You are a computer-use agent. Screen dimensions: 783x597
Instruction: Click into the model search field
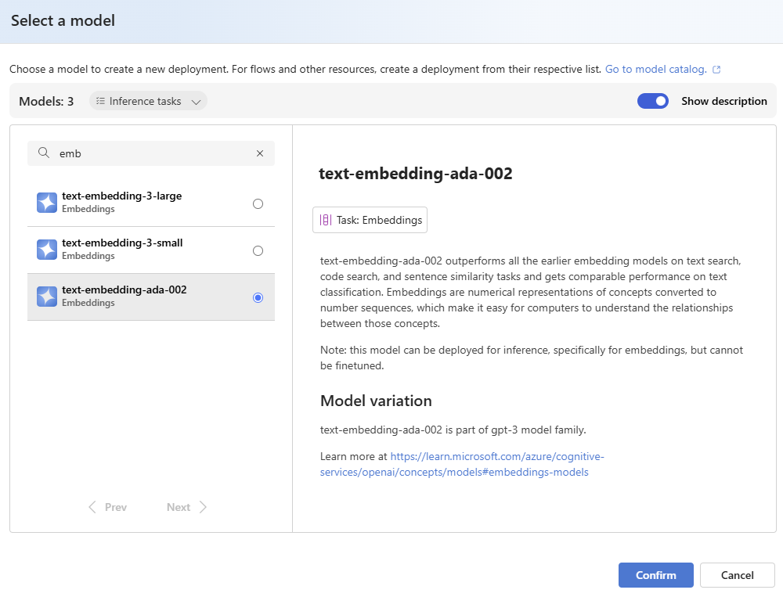click(x=151, y=153)
